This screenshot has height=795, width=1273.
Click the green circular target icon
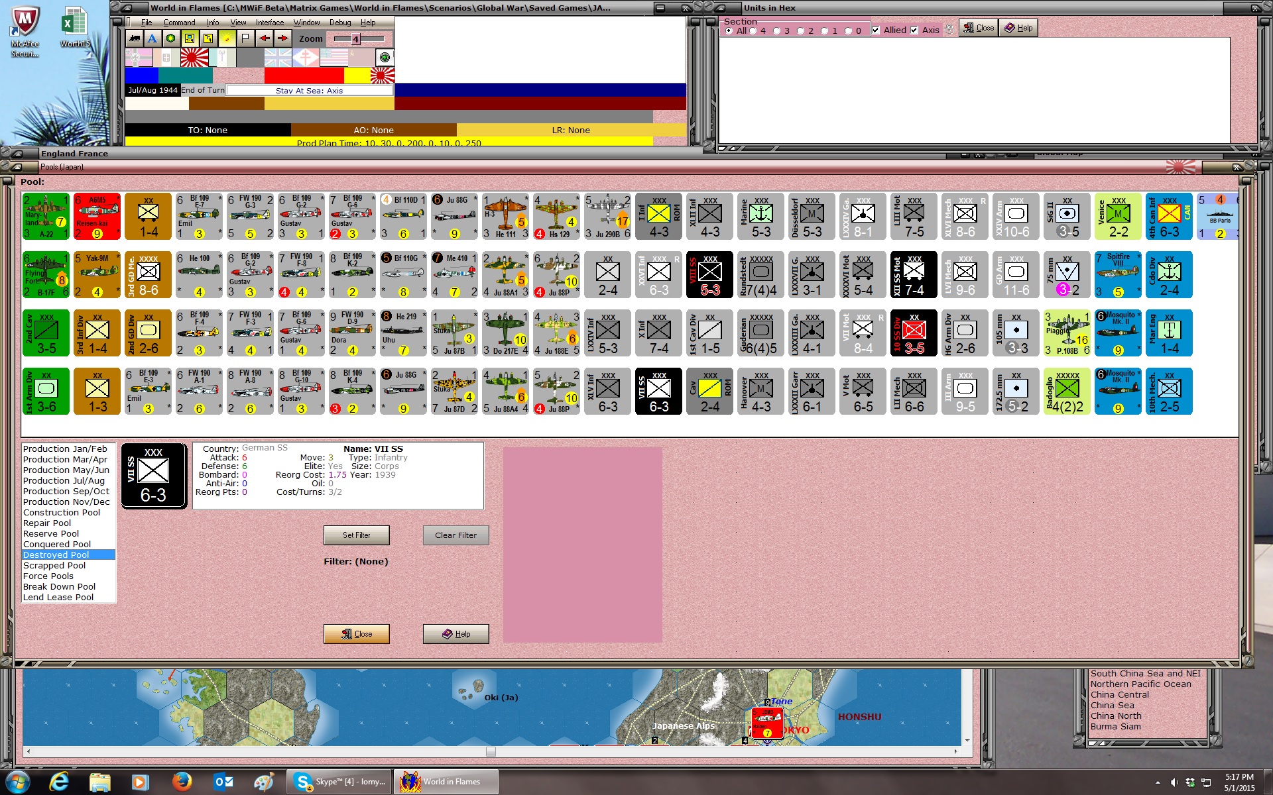pyautogui.click(x=385, y=58)
